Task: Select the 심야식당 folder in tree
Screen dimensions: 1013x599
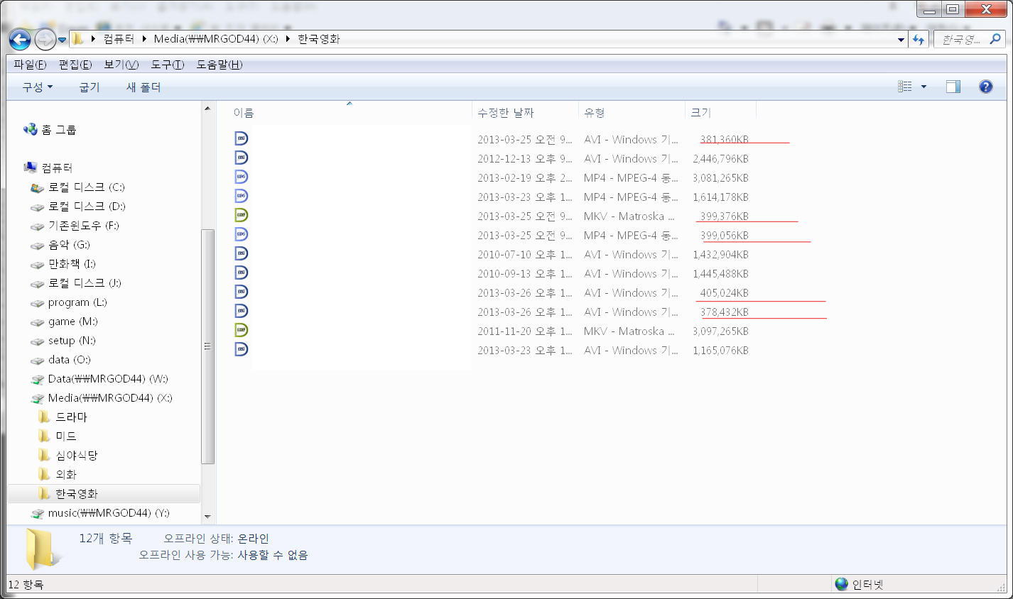Action: tap(68, 456)
